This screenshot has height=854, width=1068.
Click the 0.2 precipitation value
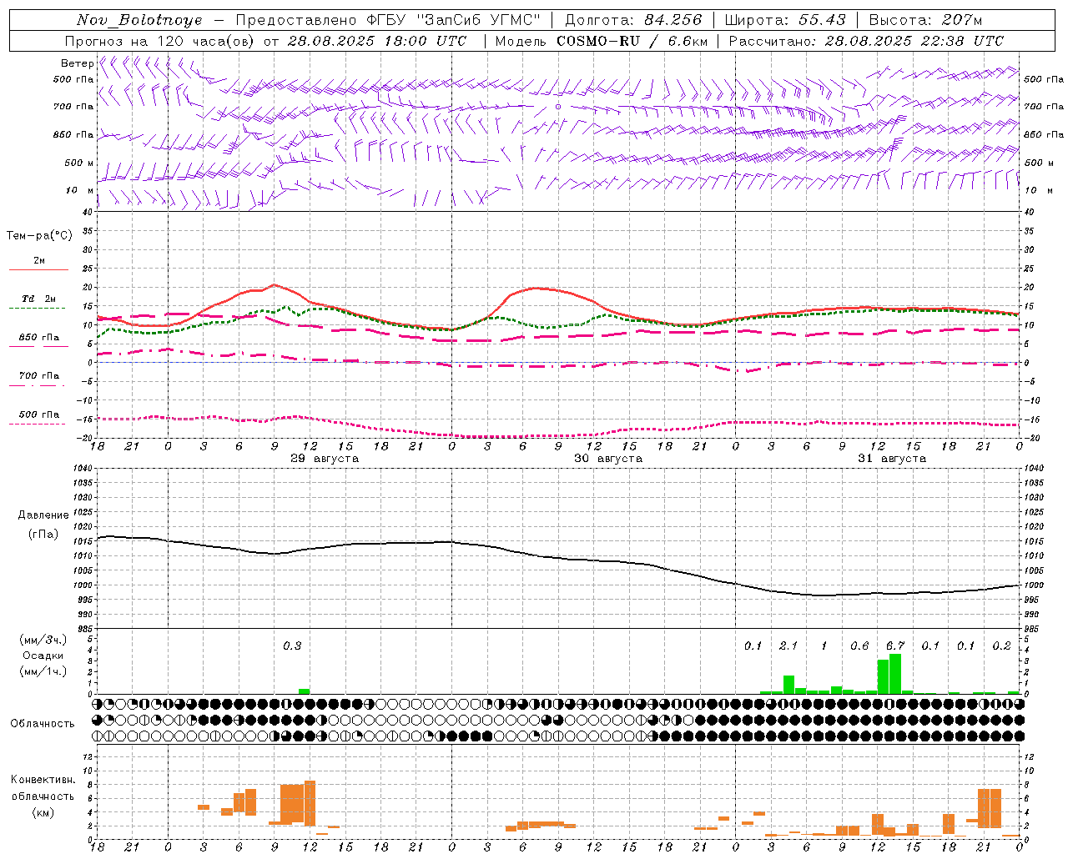coord(1002,646)
